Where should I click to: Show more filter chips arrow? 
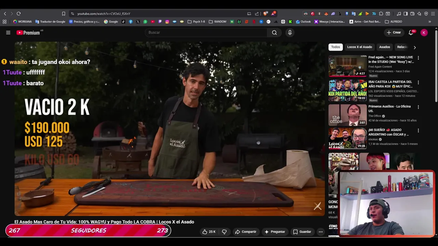[x=415, y=47]
